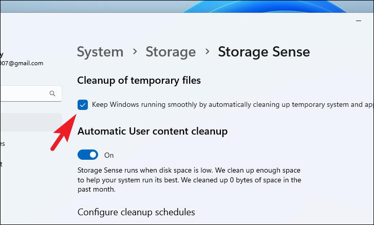Click the chevron between System and Storage

[135, 52]
